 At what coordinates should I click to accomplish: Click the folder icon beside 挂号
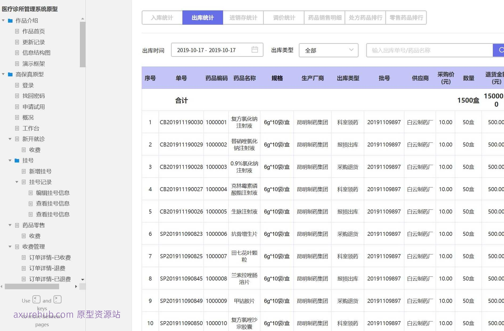pos(17,160)
